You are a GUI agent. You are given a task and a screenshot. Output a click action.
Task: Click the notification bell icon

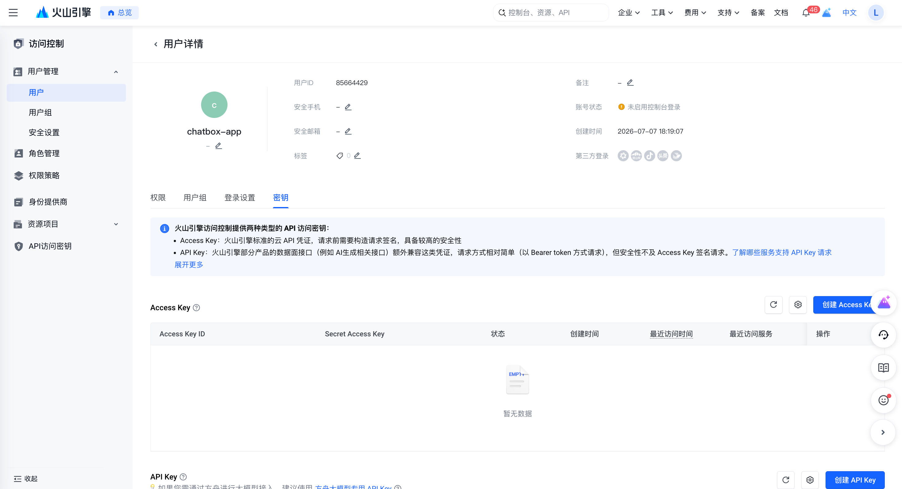806,13
